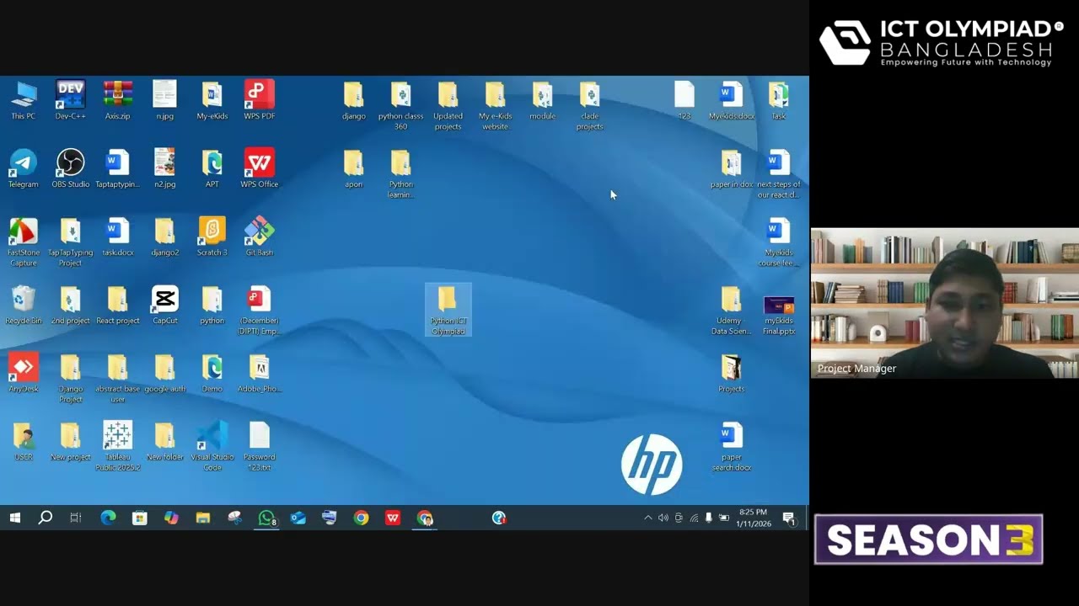Open the USER folder icon

tap(24, 441)
